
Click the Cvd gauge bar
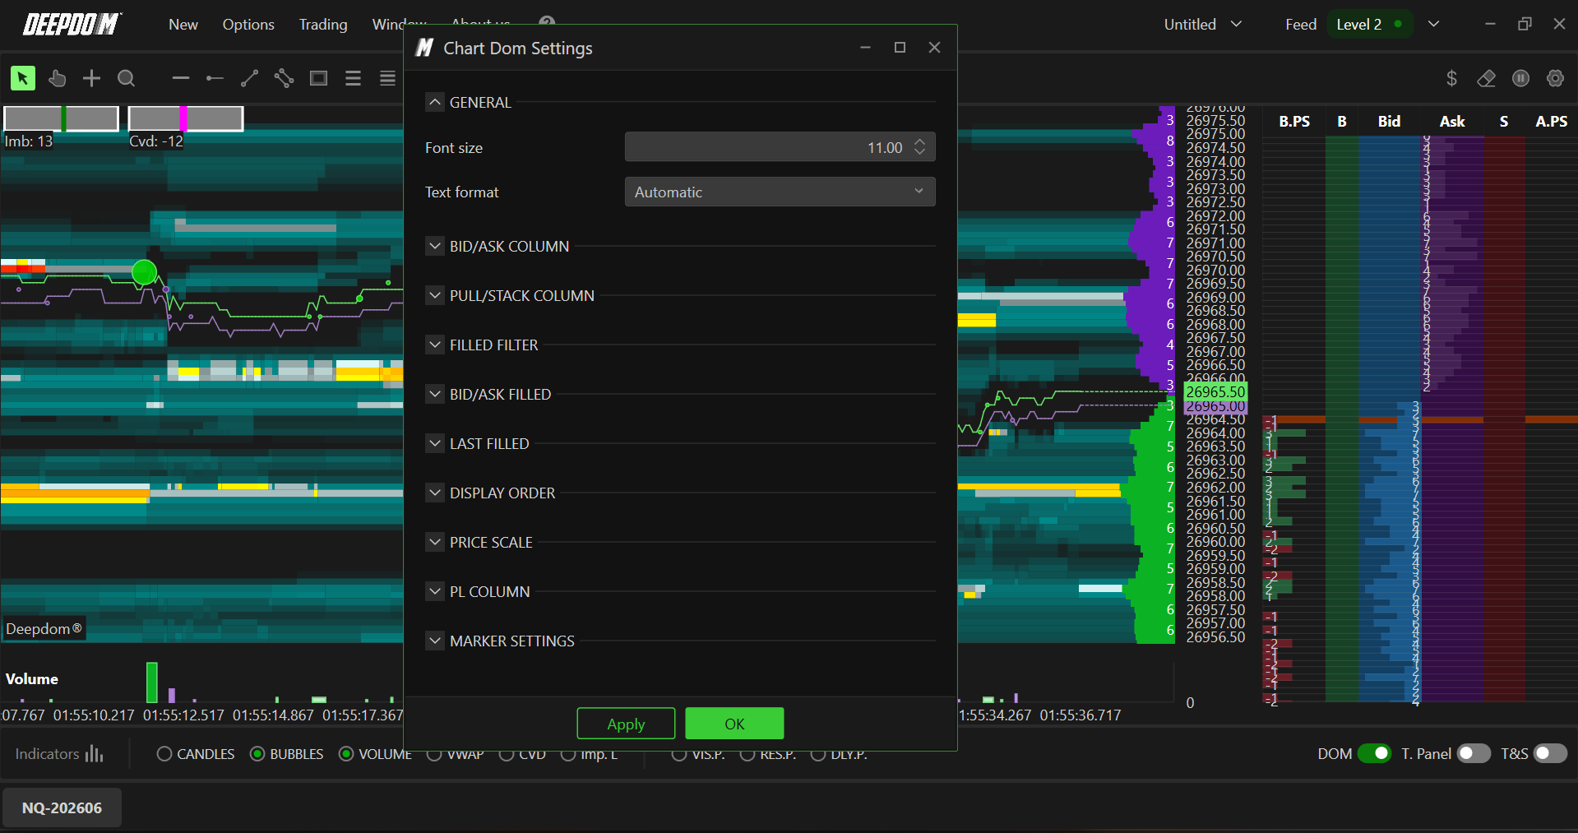tap(186, 119)
